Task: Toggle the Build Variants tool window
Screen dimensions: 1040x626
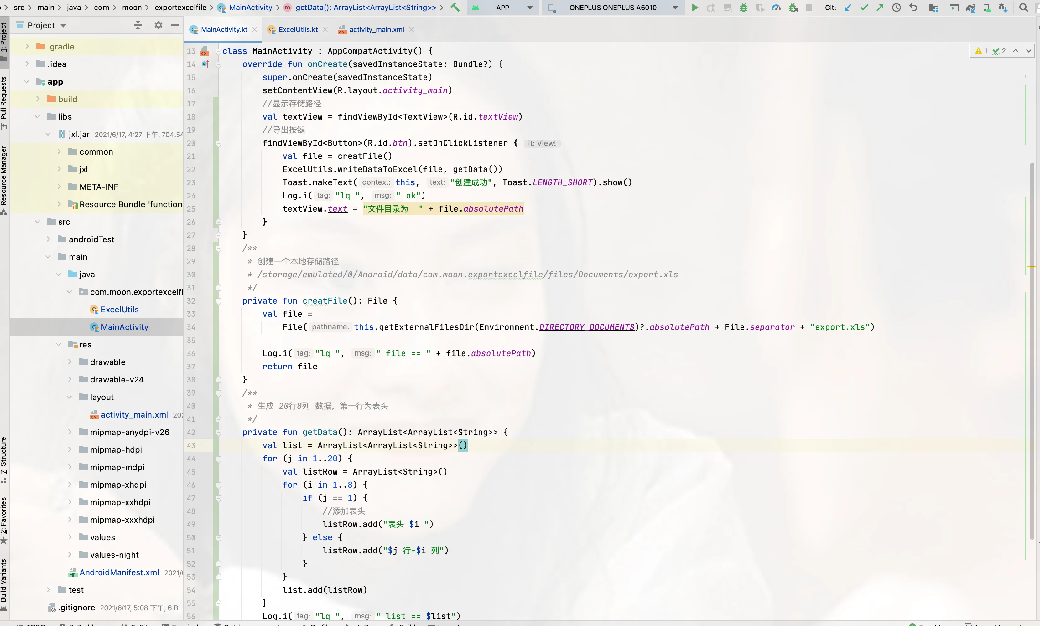Action: point(4,584)
